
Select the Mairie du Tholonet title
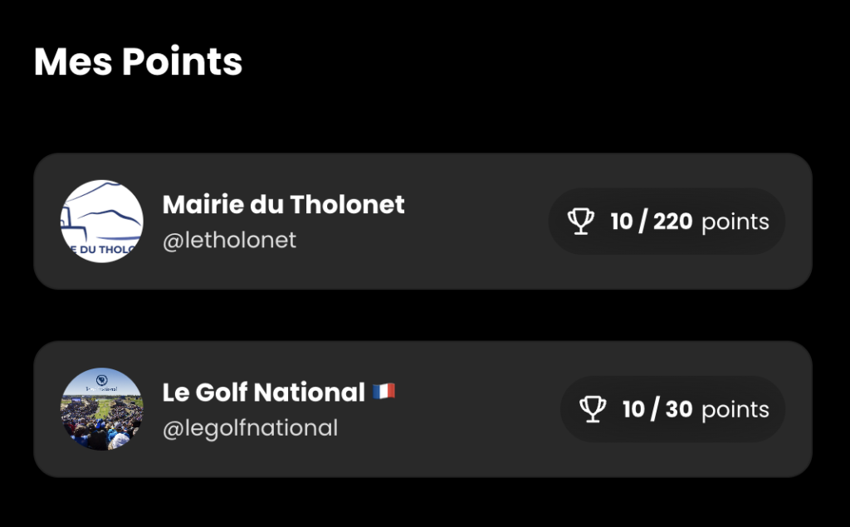(283, 204)
